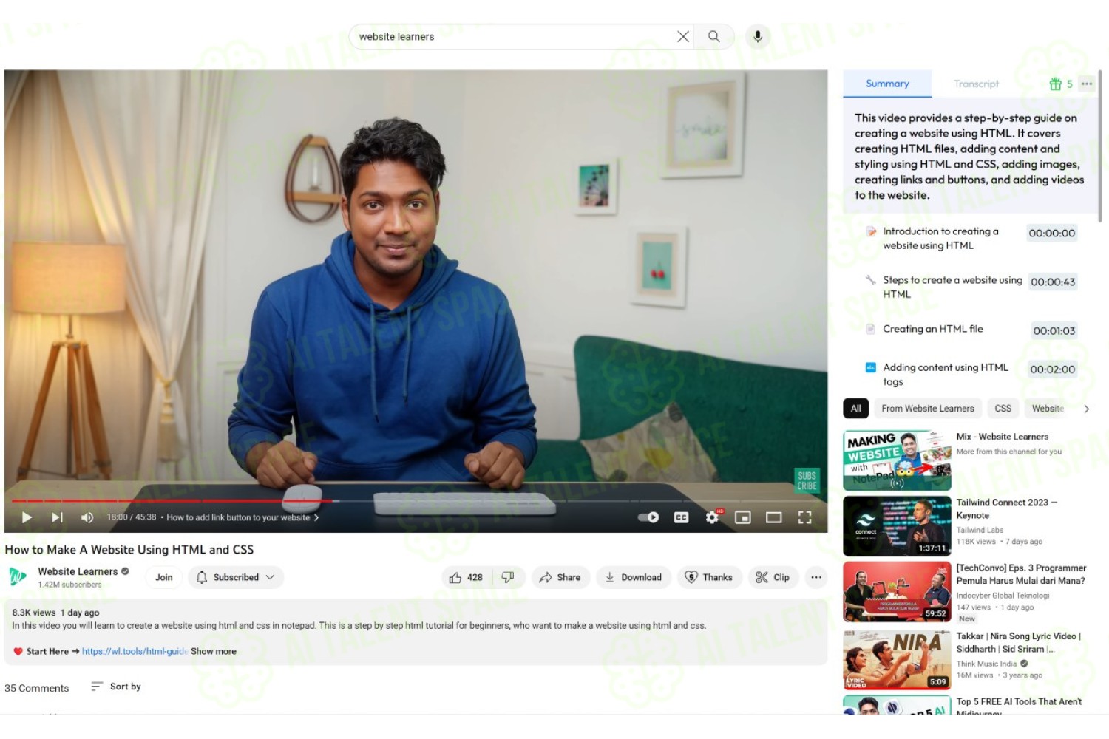Select the Website filter chip
Image resolution: width=1109 pixels, height=739 pixels.
point(1048,408)
